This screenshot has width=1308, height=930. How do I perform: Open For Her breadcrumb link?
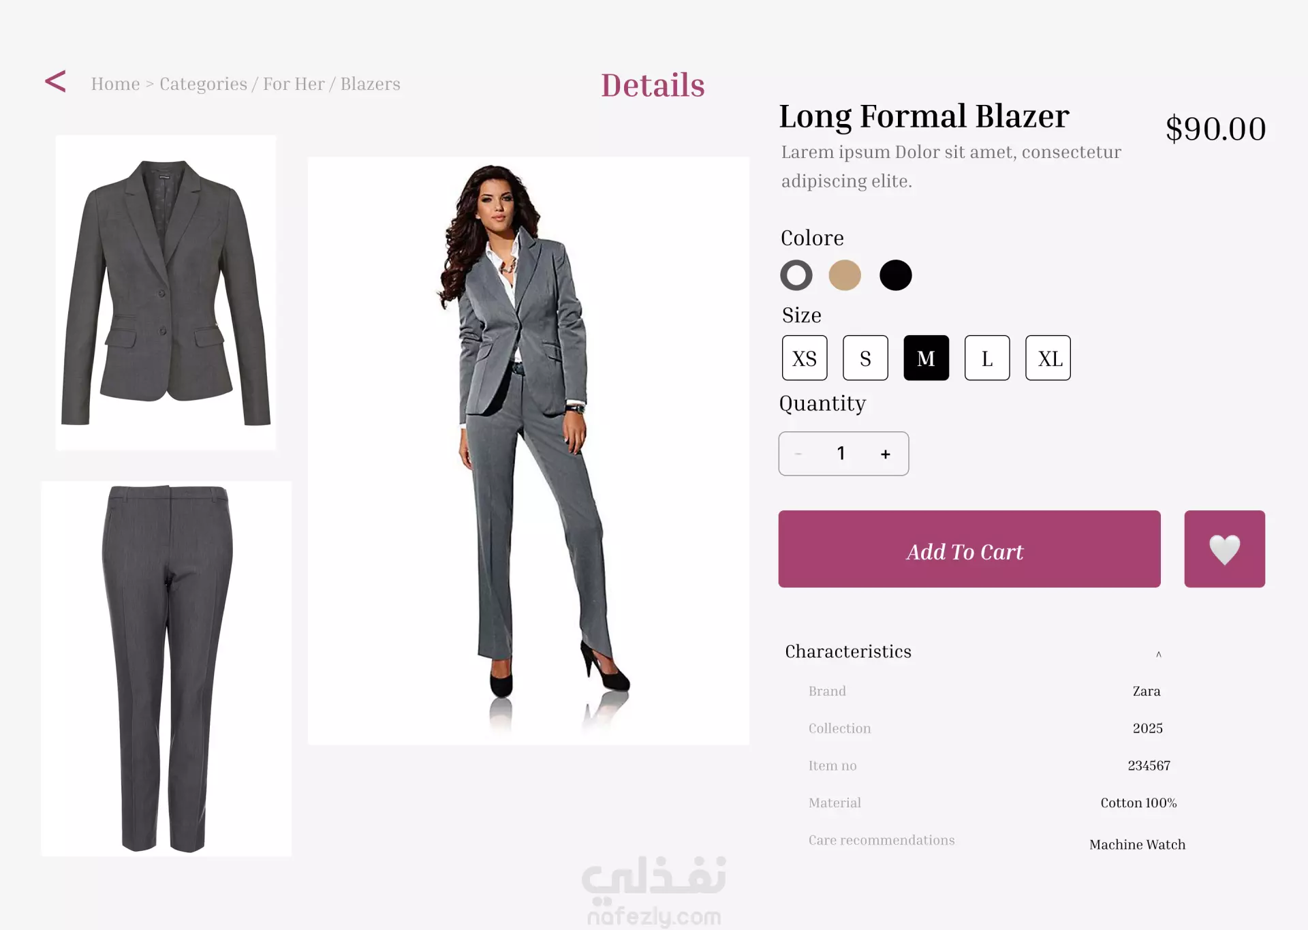point(294,84)
